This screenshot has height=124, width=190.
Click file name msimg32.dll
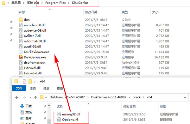click(x=71, y=114)
